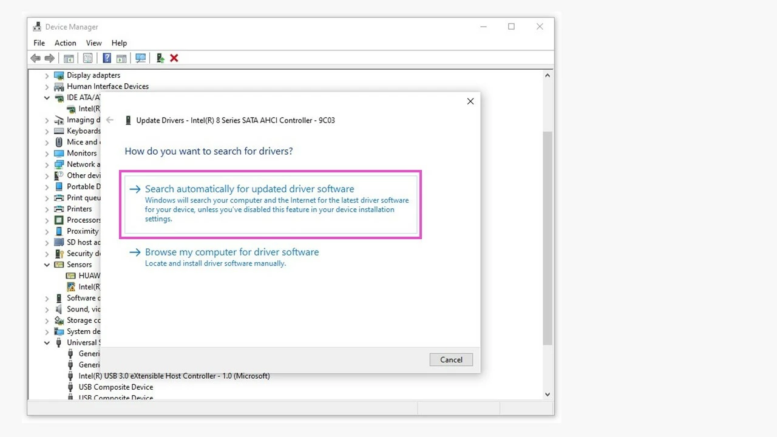The height and width of the screenshot is (437, 777).
Task: Expand the Human Interface Devices node
Action: click(47, 87)
